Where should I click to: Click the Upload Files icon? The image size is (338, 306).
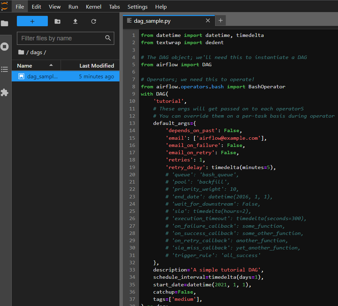click(75, 21)
